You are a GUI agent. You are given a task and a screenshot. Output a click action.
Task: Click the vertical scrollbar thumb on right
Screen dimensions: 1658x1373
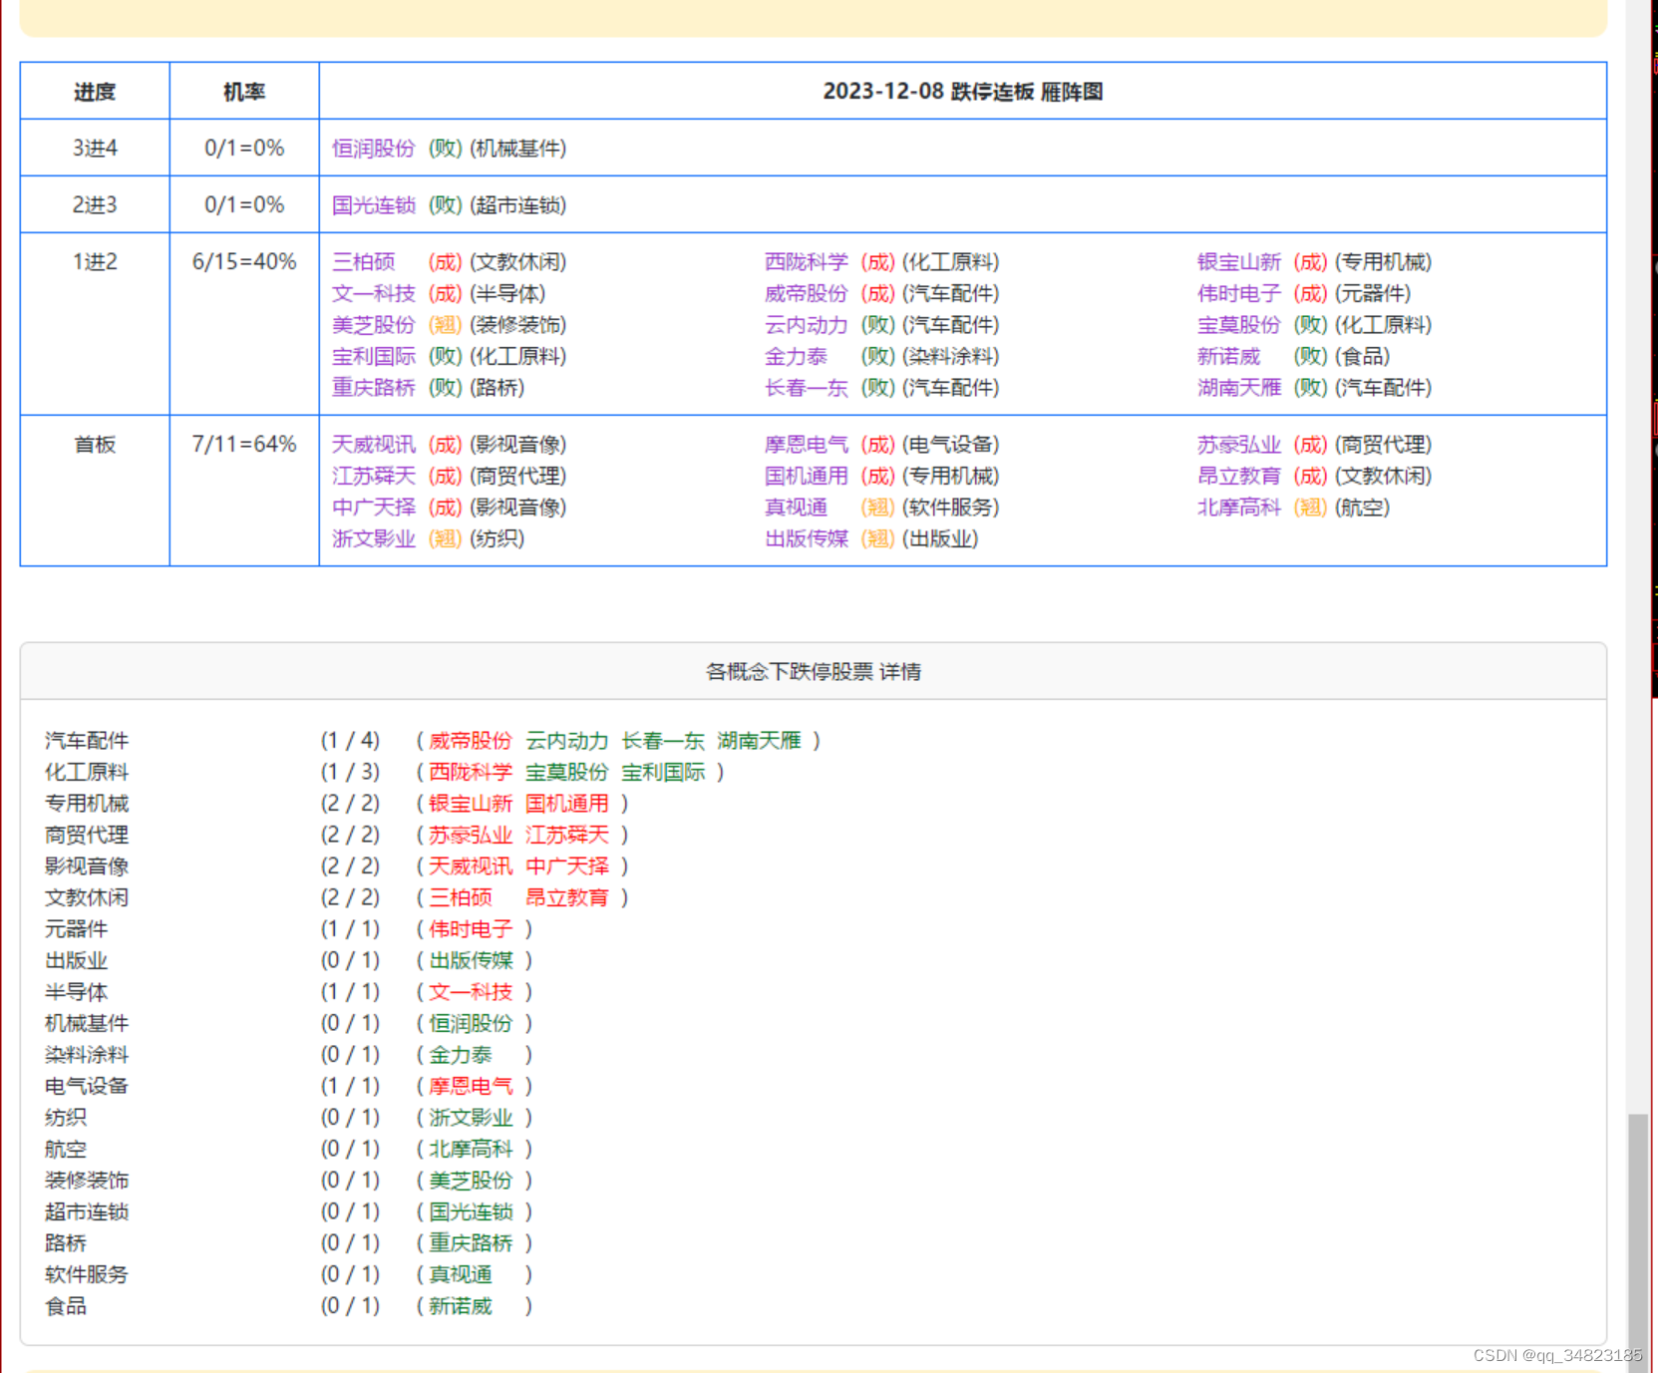pyautogui.click(x=1638, y=1241)
